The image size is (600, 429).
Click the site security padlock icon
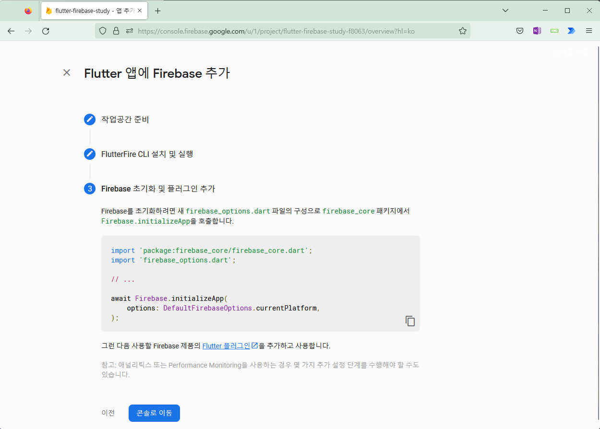coord(116,31)
